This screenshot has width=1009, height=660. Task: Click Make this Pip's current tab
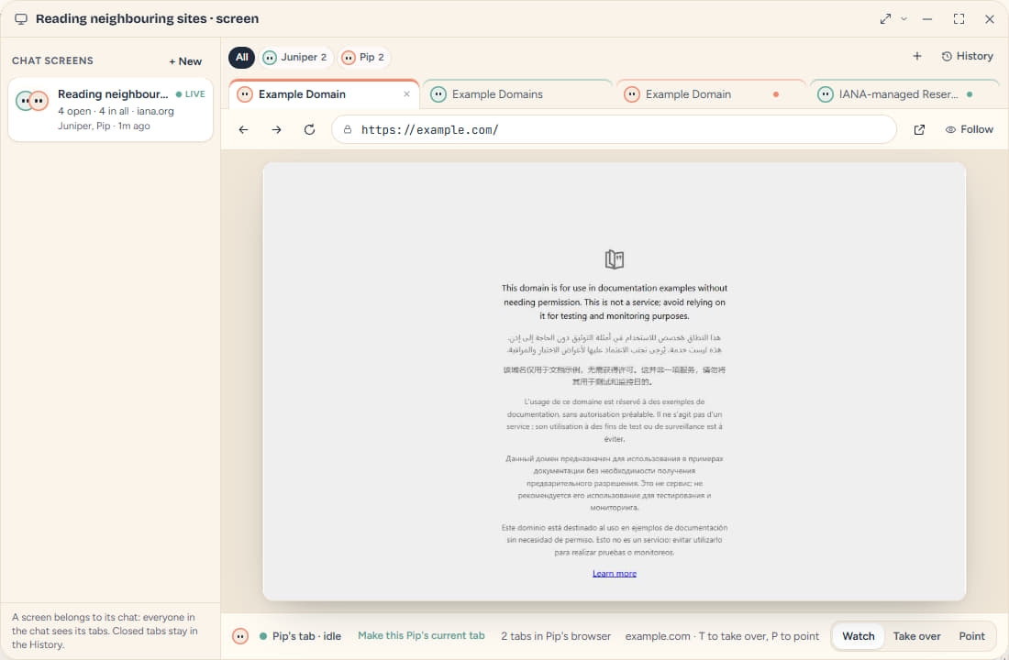(x=421, y=635)
